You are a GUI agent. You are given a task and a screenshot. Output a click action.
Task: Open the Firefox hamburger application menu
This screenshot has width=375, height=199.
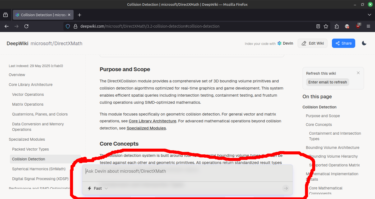coord(368,26)
